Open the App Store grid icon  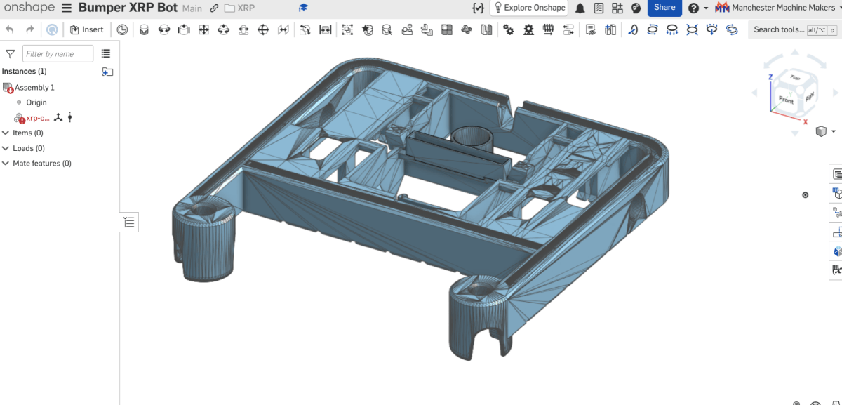click(x=617, y=8)
